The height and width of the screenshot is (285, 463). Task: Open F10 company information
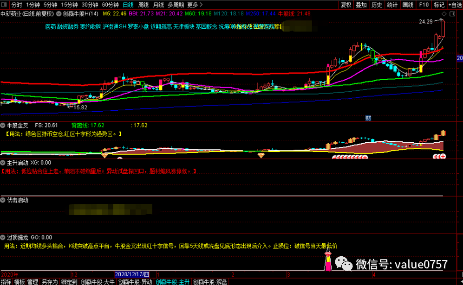pyautogui.click(x=424, y=5)
